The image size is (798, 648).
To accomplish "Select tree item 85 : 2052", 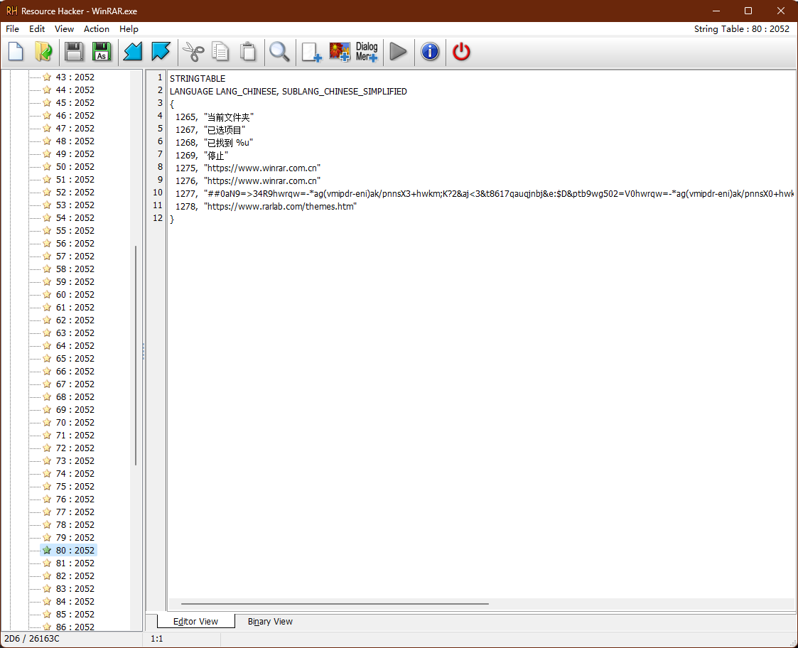I will pyautogui.click(x=75, y=615).
